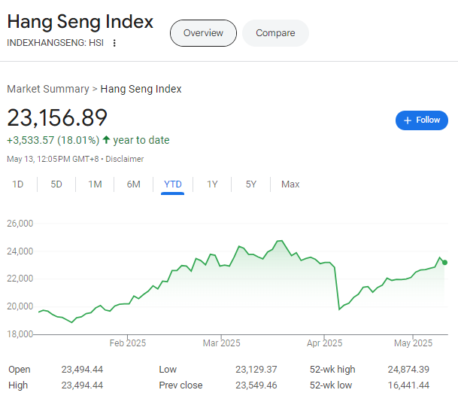458x399 pixels.
Task: Select the 5D time range
Action: coord(56,184)
